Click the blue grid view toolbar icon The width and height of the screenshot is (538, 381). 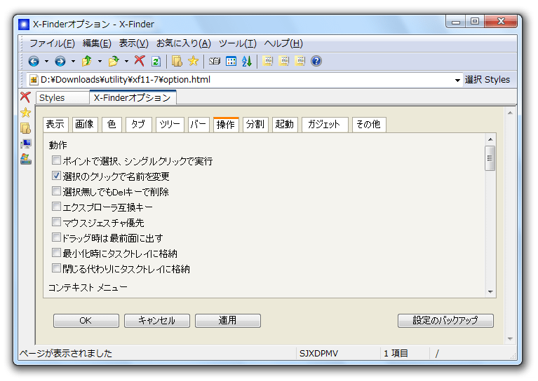231,62
